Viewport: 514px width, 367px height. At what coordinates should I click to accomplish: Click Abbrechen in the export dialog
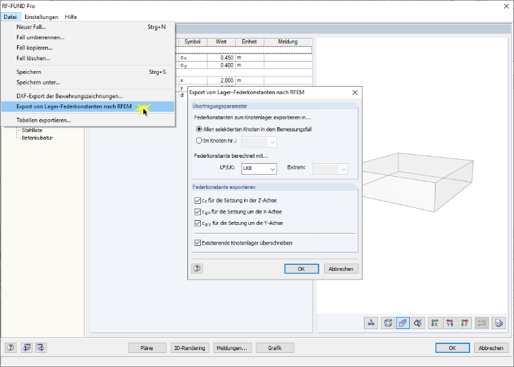pos(341,269)
